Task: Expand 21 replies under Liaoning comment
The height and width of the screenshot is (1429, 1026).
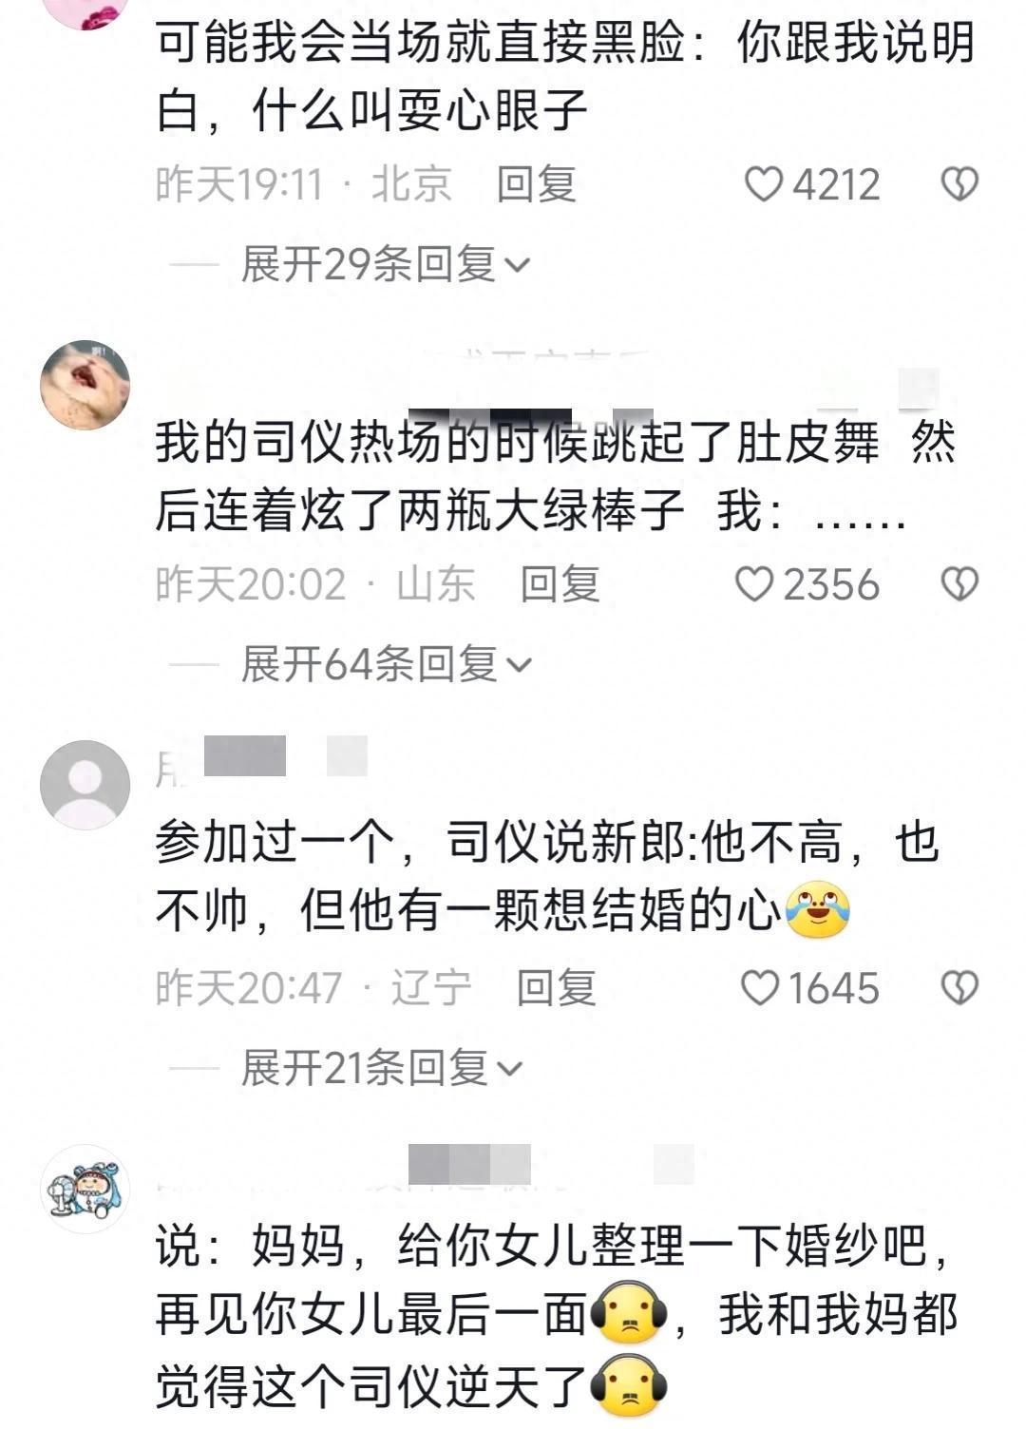Action: (x=381, y=1068)
